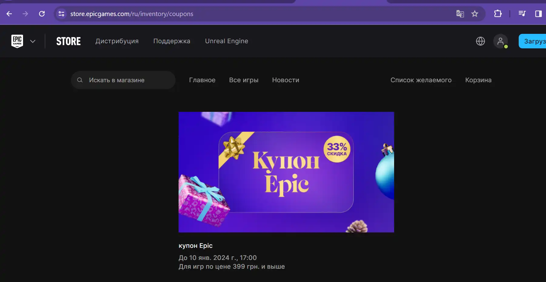546x282 pixels.
Task: Click the Купон Epic coupon image
Action: [x=286, y=172]
